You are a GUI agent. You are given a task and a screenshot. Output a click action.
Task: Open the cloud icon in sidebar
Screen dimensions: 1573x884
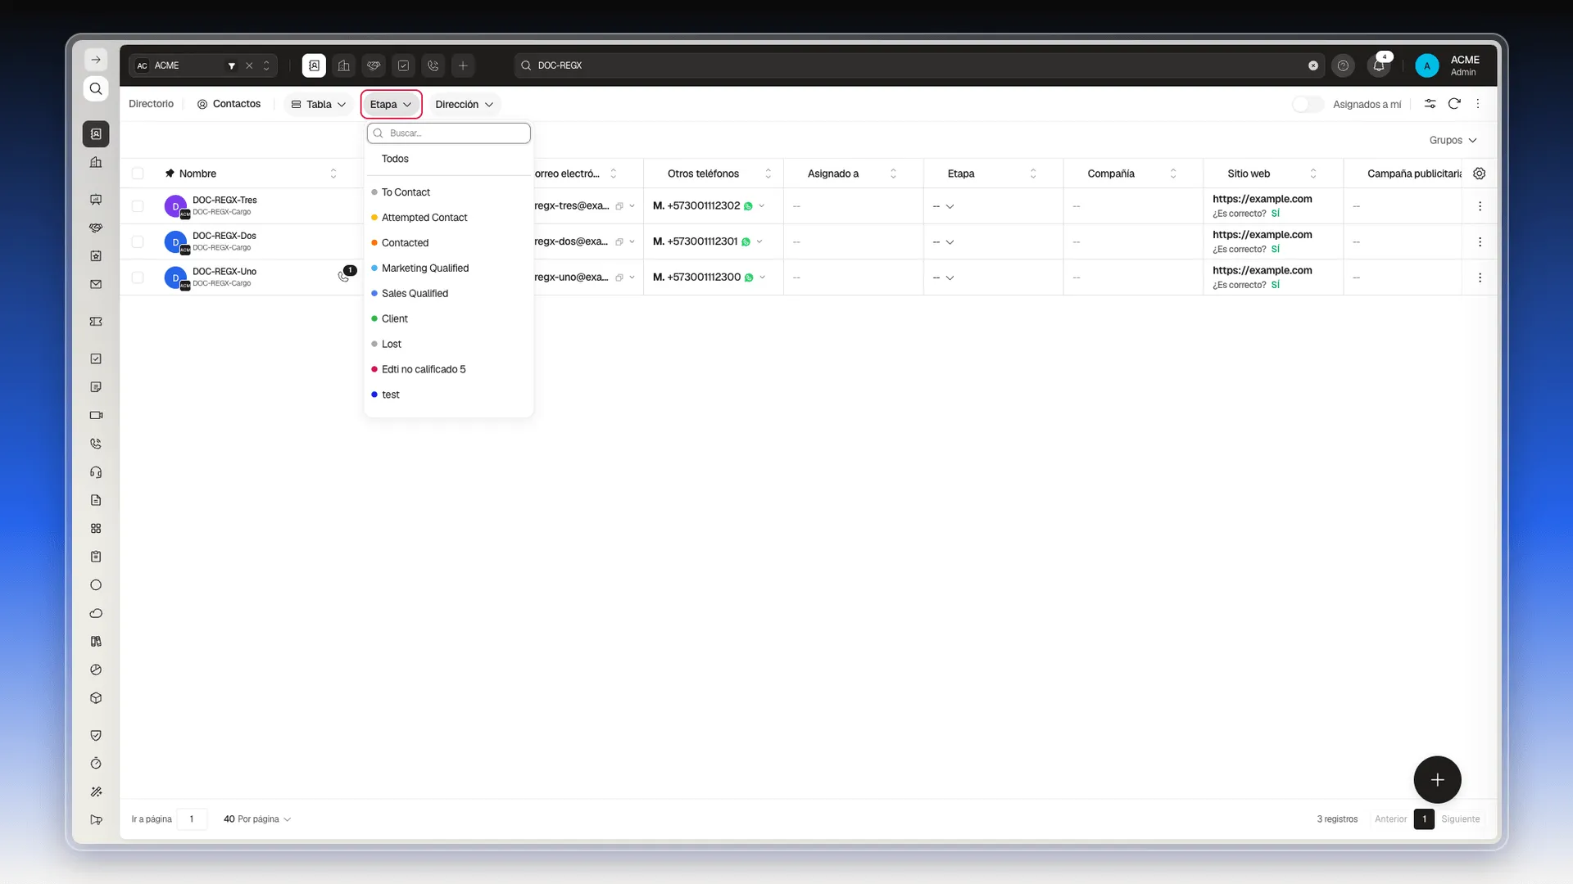tap(96, 613)
